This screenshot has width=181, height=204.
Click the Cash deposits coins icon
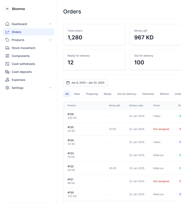(7, 72)
